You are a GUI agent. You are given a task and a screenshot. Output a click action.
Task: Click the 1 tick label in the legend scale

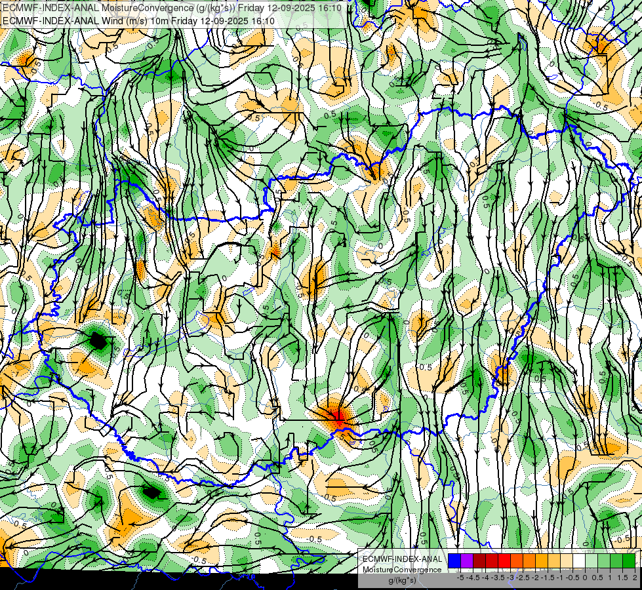(x=610, y=578)
